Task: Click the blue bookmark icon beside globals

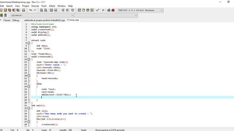Action: pos(5,15)
